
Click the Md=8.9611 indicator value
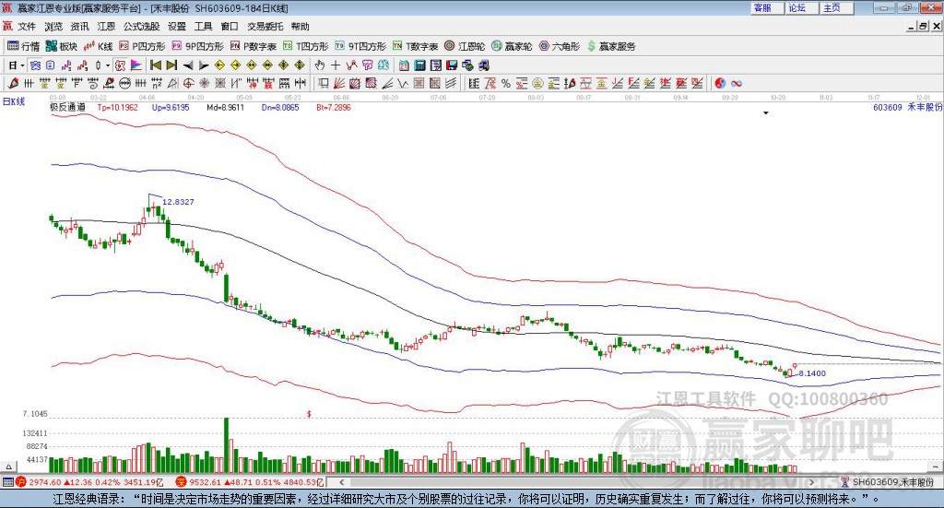pyautogui.click(x=225, y=107)
